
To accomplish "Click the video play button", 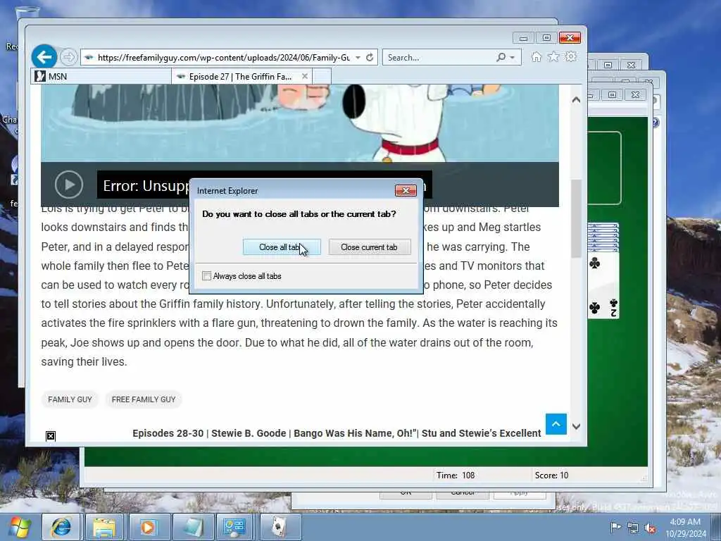I will click(69, 185).
